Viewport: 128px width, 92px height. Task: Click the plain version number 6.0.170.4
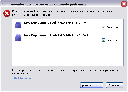click(x=82, y=23)
